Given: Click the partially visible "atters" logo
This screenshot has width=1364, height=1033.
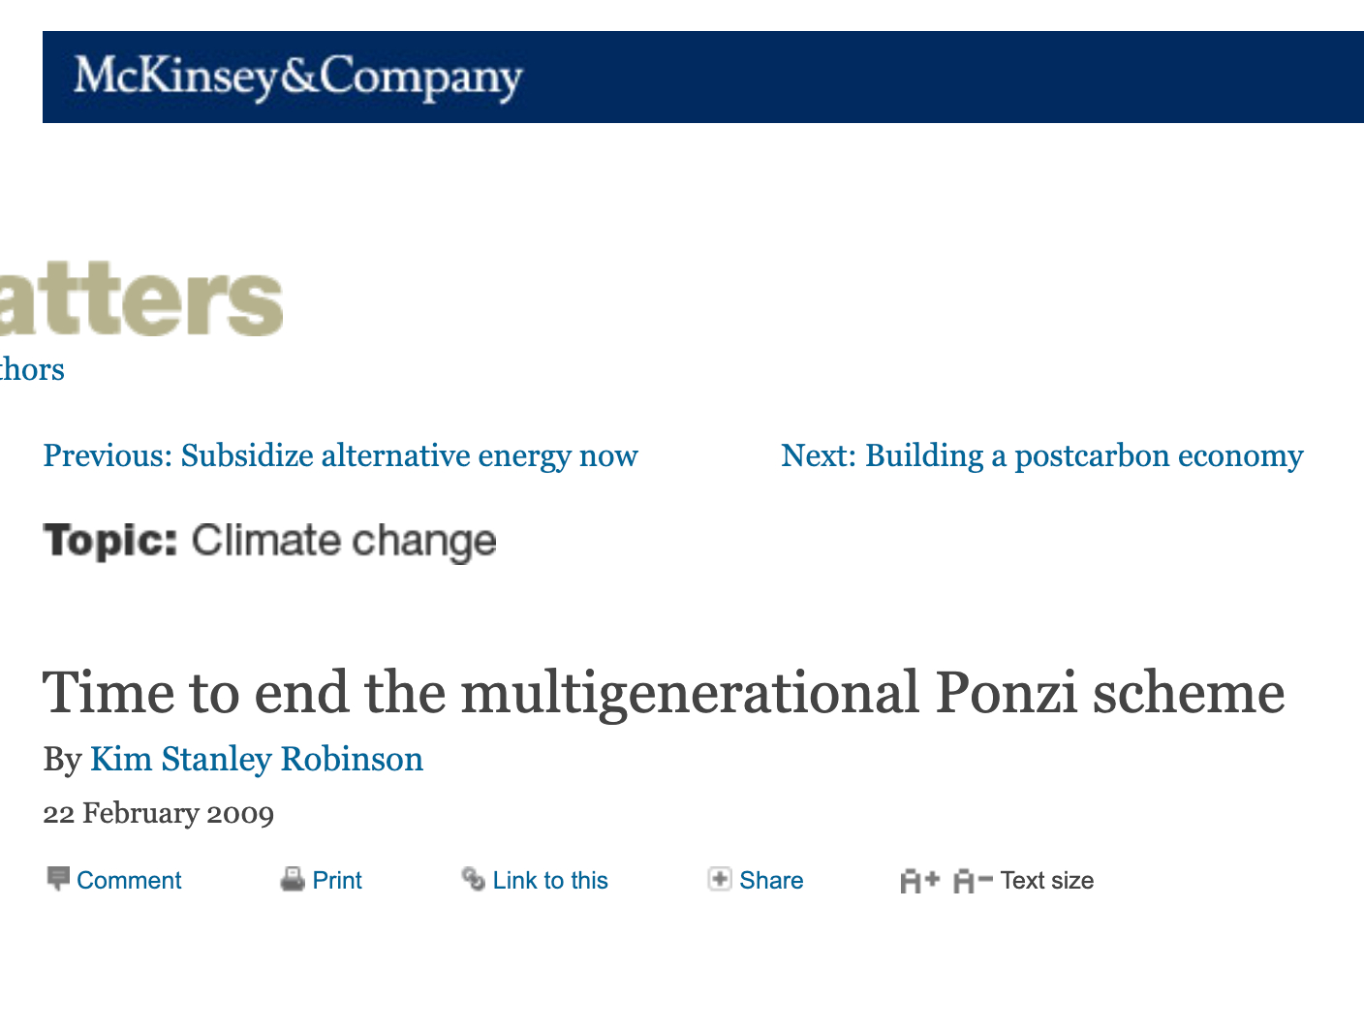Looking at the screenshot, I should click(141, 300).
